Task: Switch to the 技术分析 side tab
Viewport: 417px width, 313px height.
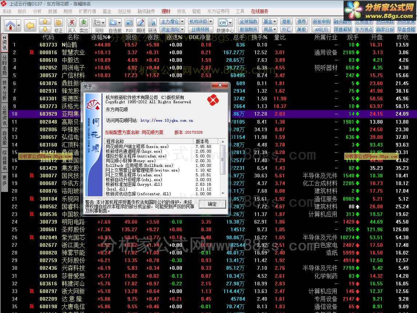Action: [4, 91]
